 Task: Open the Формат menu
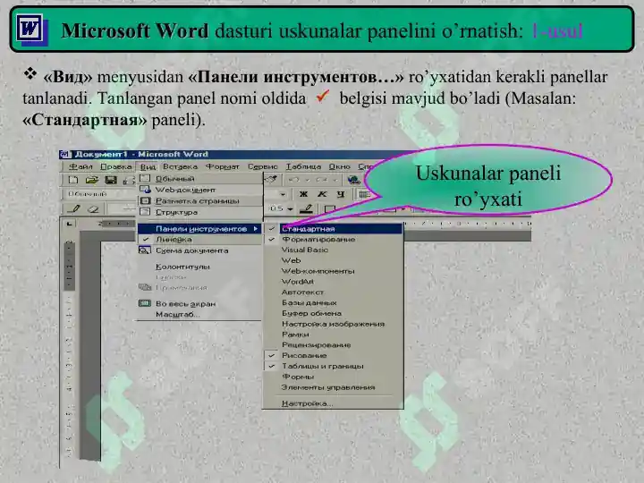[223, 166]
